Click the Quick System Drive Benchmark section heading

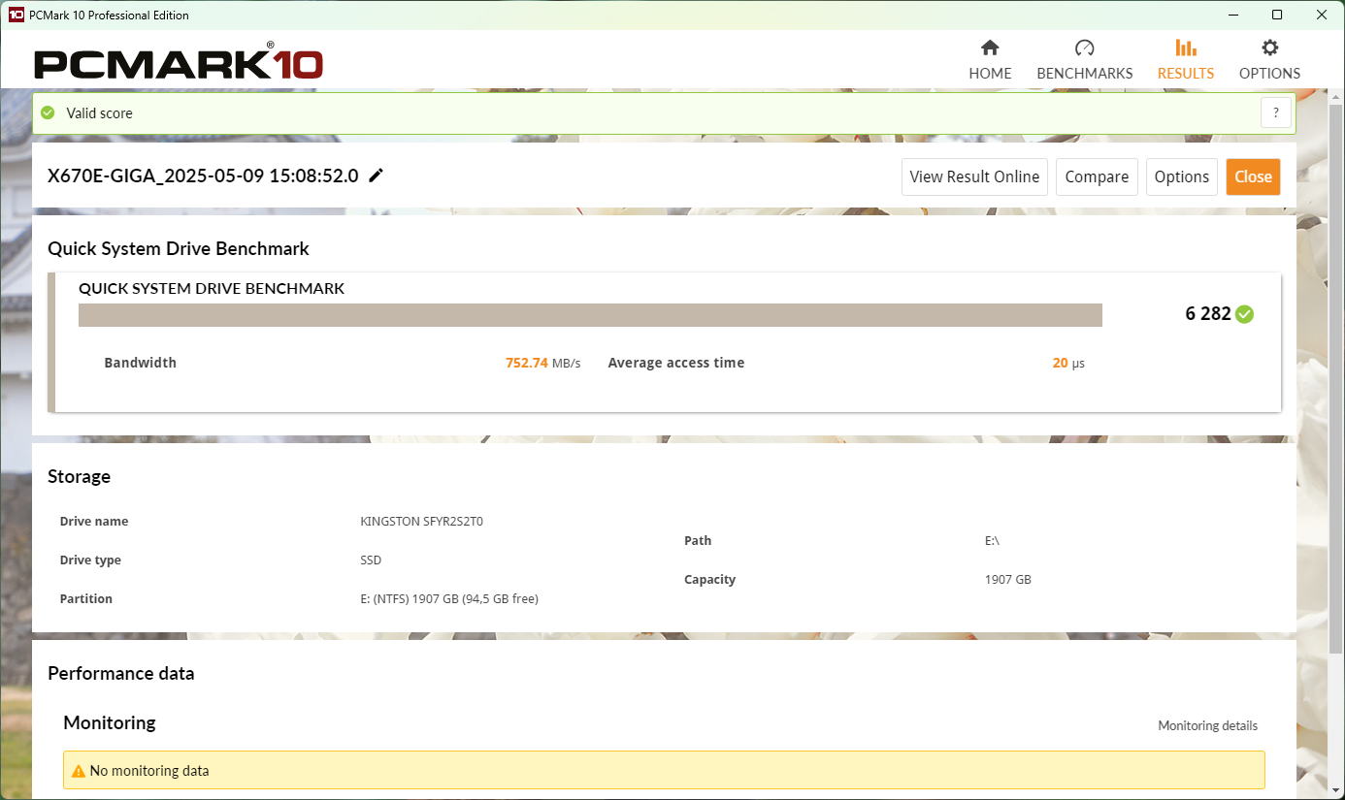point(179,249)
